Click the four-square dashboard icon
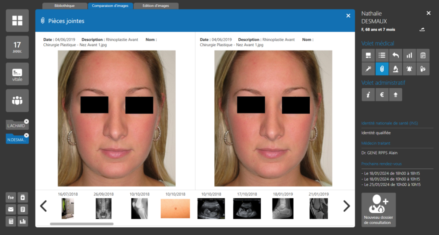Viewport: 439px width, 235px height. [x=17, y=21]
